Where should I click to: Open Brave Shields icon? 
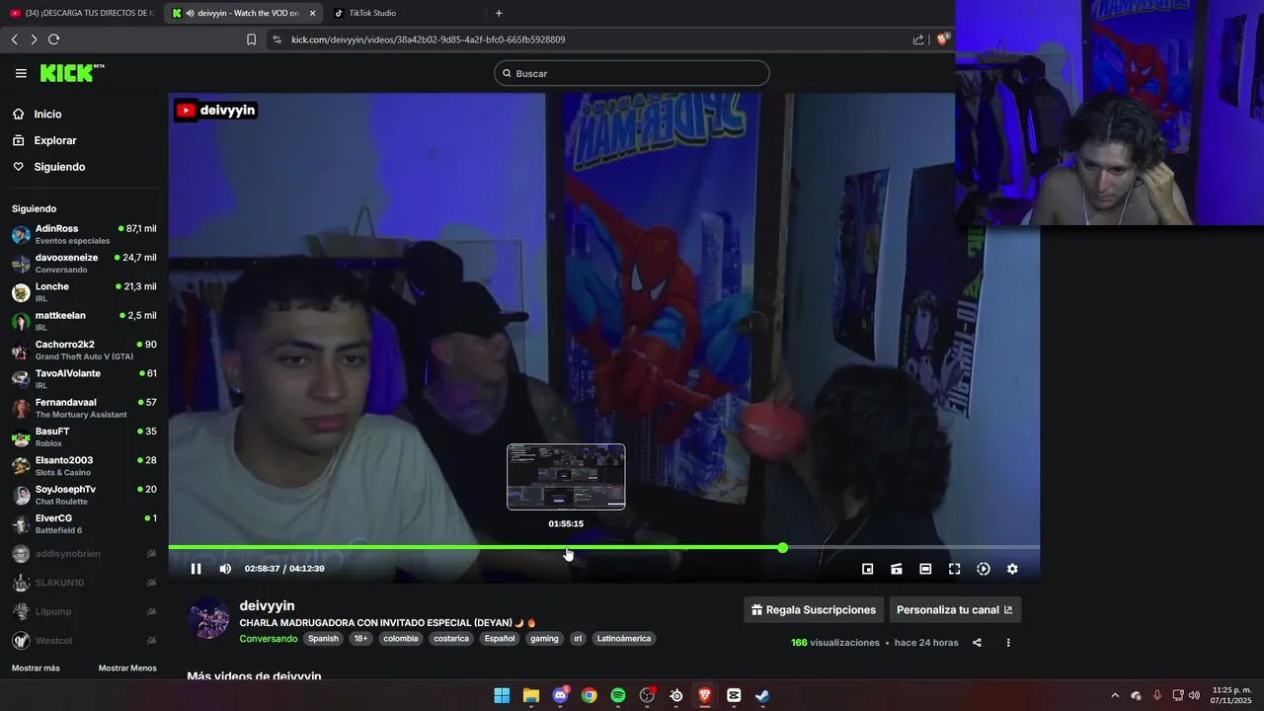(x=943, y=39)
